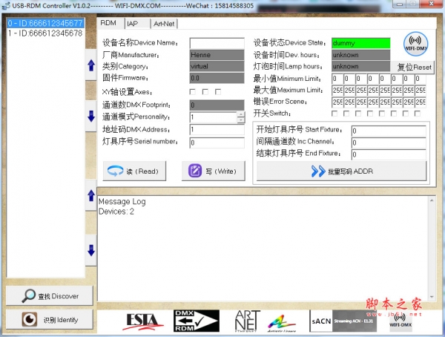Increase Personality value with spinner up arrow
445x337 pixels.
(x=240, y=114)
